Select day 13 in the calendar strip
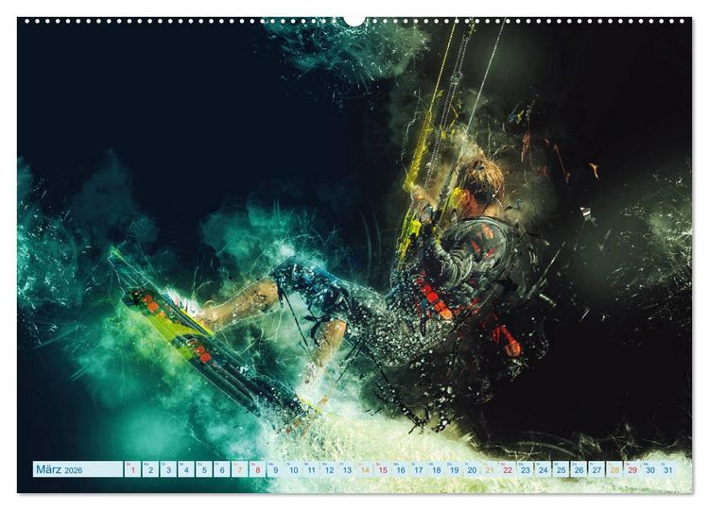709x510 pixels. coord(347,469)
